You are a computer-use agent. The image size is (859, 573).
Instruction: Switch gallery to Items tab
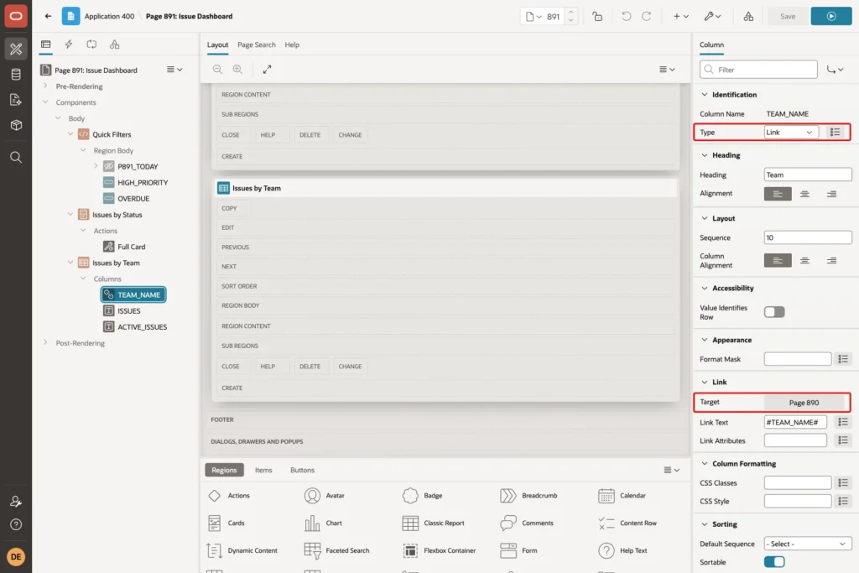coord(263,470)
